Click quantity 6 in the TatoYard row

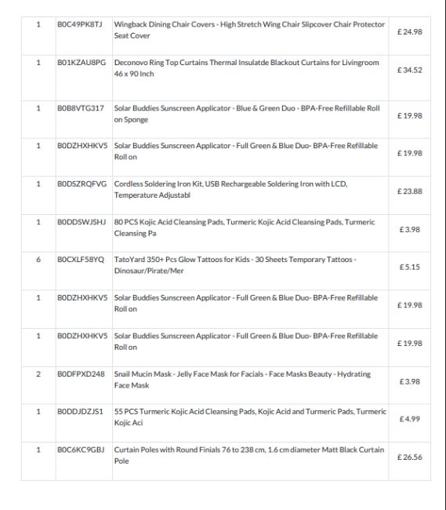click(x=38, y=260)
